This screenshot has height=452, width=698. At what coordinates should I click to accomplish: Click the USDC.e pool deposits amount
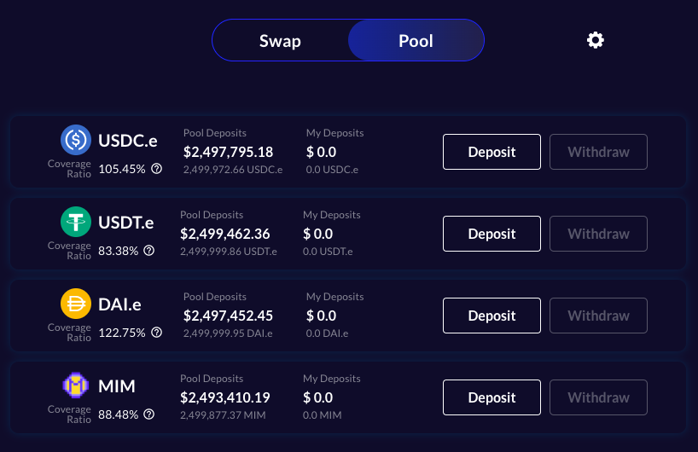click(228, 152)
